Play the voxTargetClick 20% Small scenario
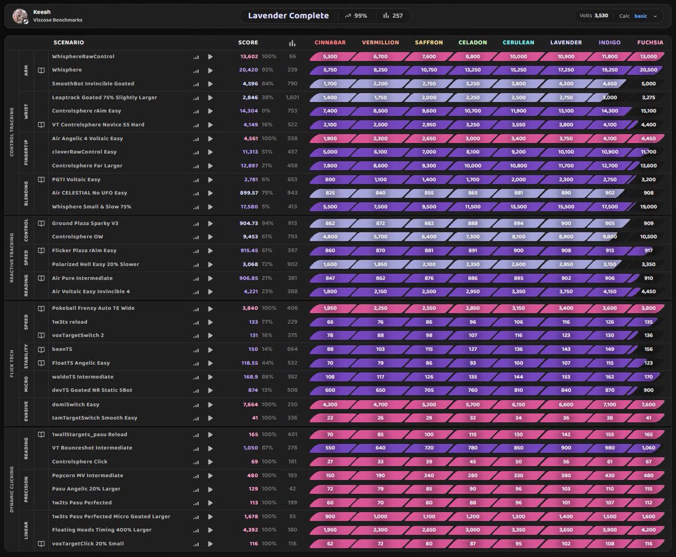This screenshot has height=557, width=676. coord(210,543)
